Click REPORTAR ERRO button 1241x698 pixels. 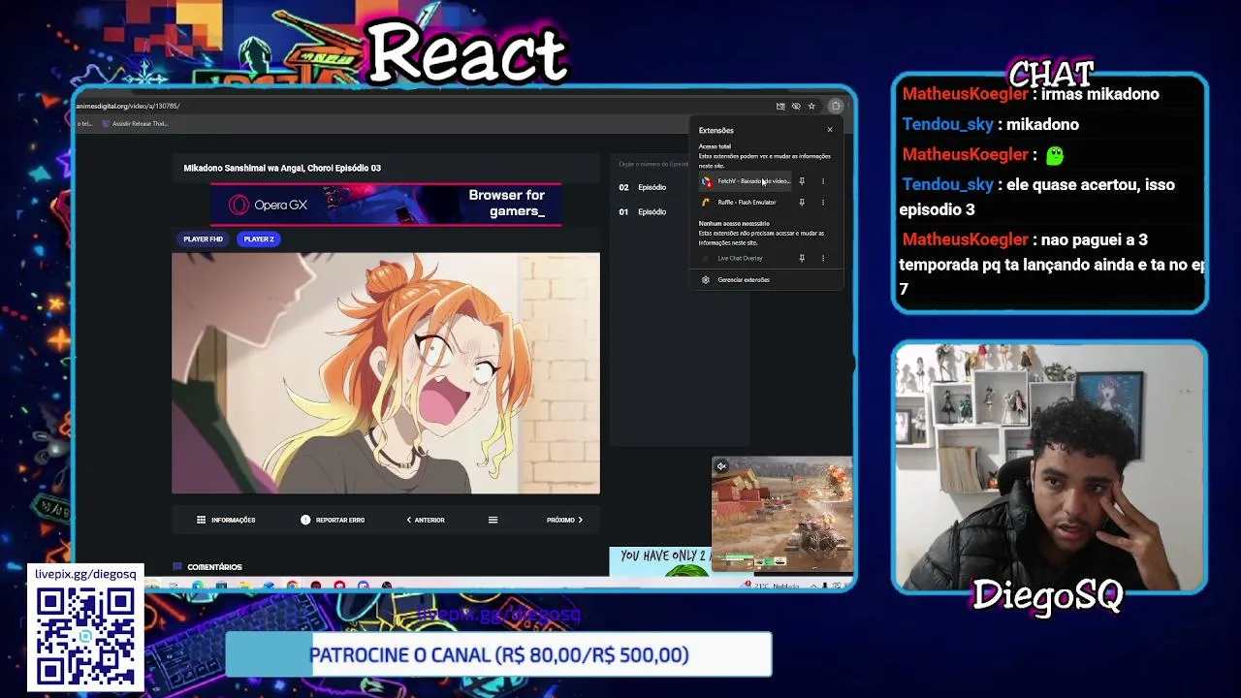333,520
